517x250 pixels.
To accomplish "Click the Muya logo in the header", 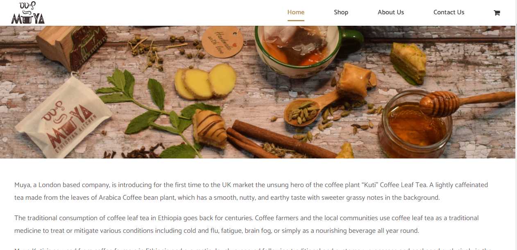I will click(x=28, y=13).
